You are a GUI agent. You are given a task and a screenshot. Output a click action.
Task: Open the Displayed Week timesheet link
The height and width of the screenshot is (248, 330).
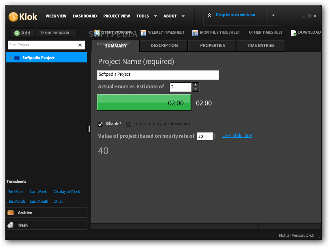(67, 192)
